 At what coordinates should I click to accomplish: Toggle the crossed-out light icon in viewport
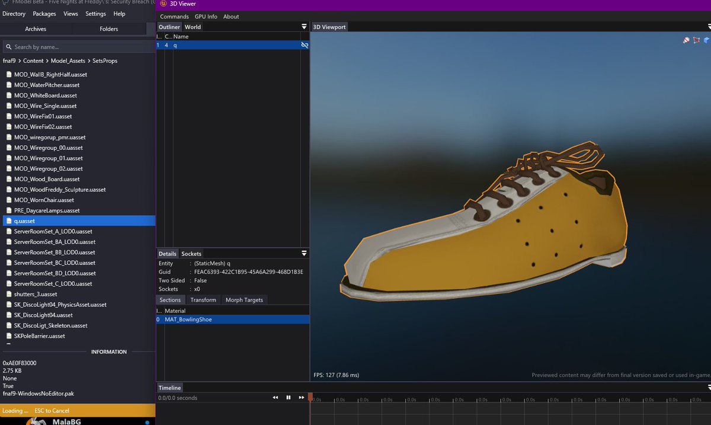[686, 40]
